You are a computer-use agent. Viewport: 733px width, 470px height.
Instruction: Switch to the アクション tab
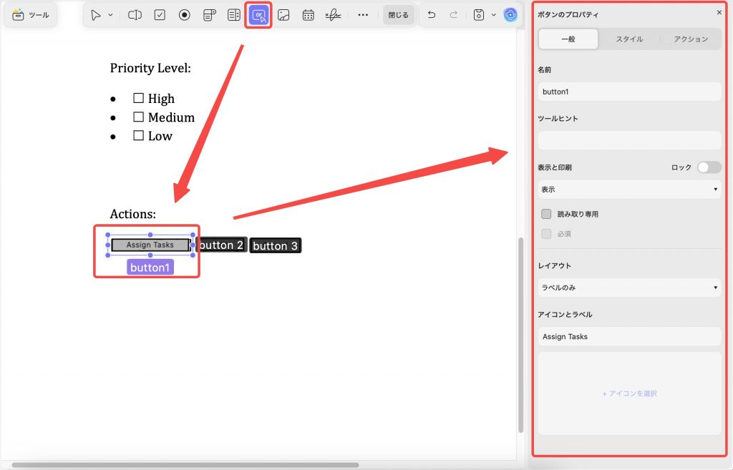(x=691, y=39)
